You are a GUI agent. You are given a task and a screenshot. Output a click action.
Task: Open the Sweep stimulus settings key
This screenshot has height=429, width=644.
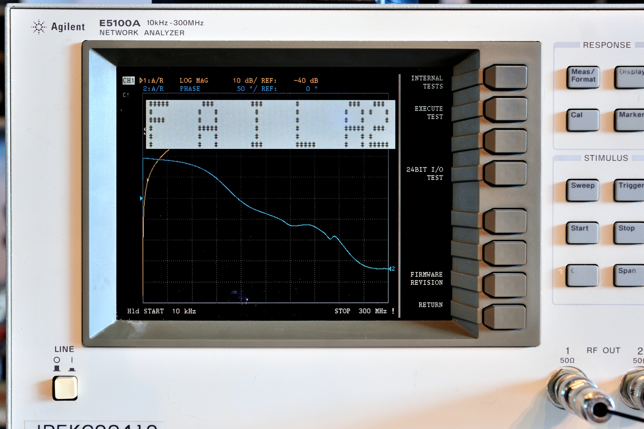tap(582, 190)
